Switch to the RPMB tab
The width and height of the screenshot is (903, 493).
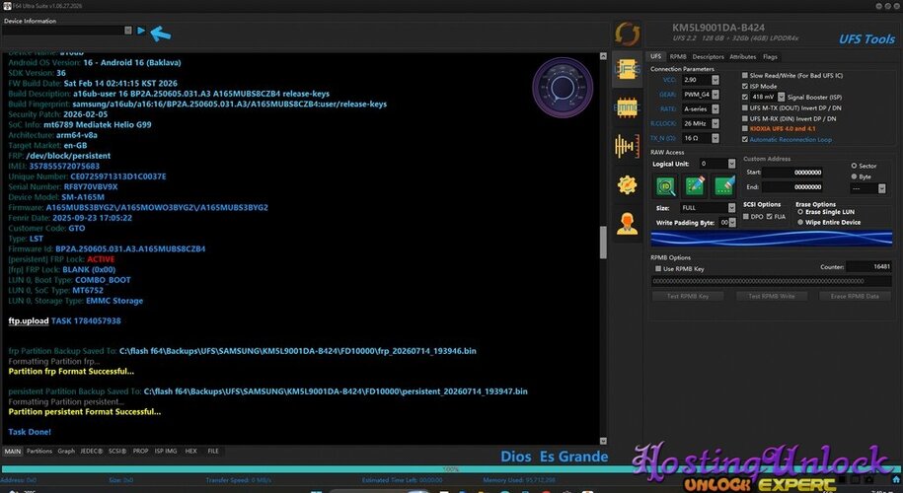pyautogui.click(x=678, y=57)
